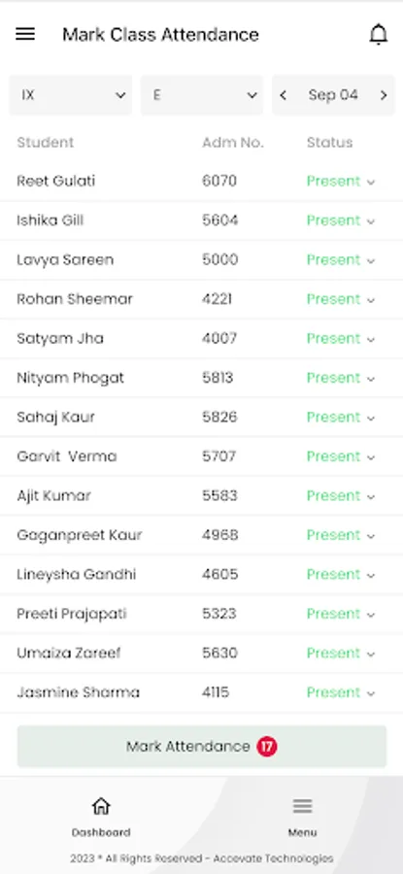Expand the class IX dropdown
This screenshot has height=874, width=403.
tap(71, 95)
